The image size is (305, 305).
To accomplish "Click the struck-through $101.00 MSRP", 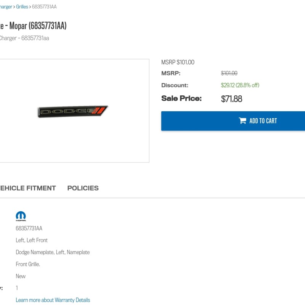I will 229,73.
